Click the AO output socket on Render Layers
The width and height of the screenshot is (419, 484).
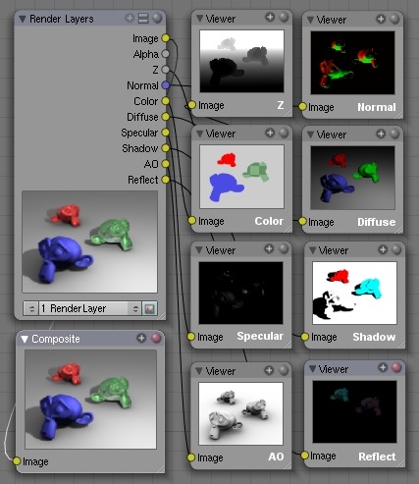[166, 163]
